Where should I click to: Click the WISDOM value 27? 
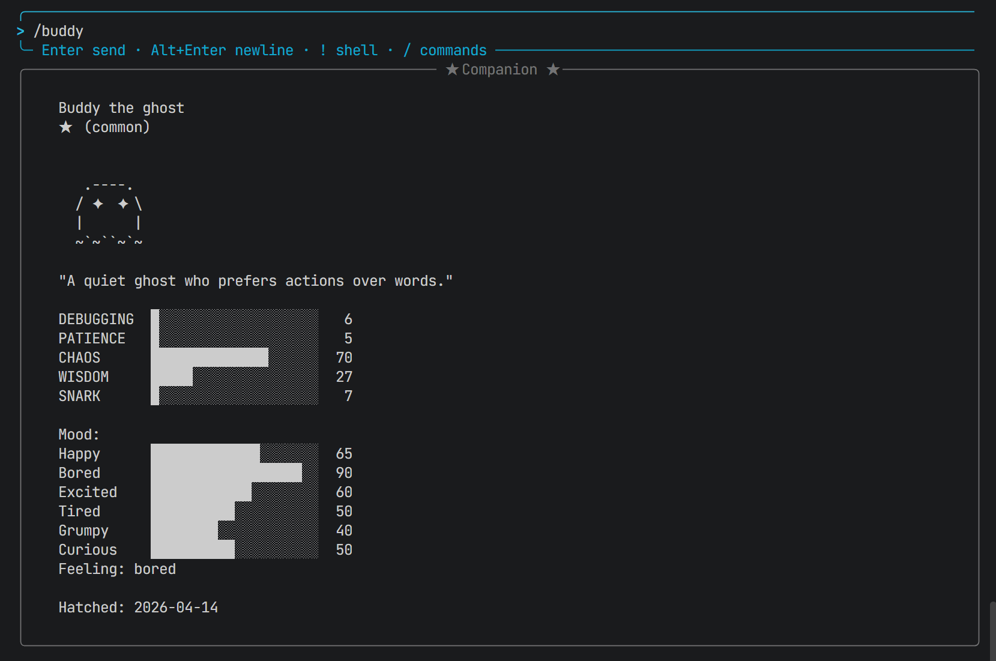[x=344, y=377]
